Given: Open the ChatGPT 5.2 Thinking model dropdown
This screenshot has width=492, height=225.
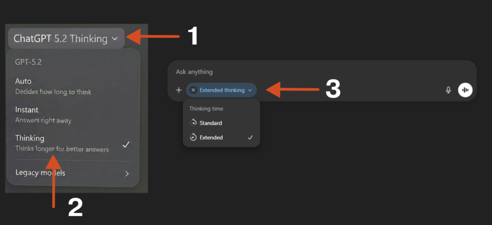Looking at the screenshot, I should pos(66,39).
